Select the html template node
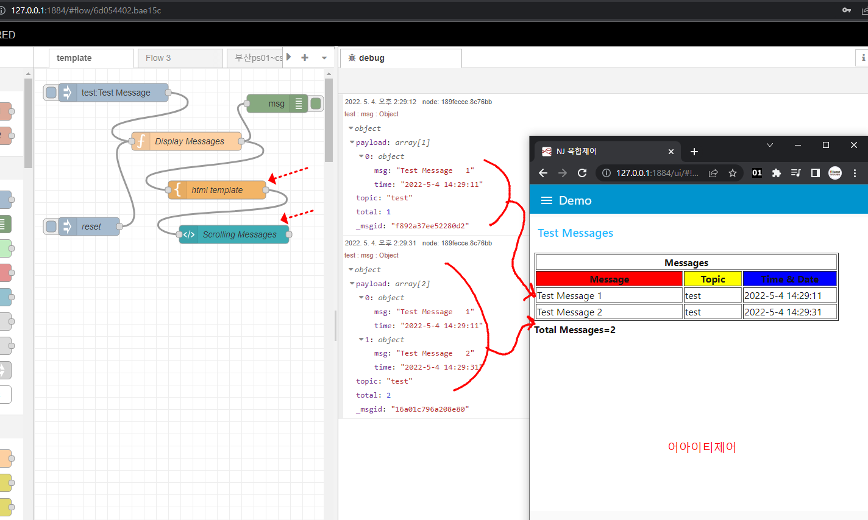This screenshot has height=520, width=868. pyautogui.click(x=217, y=190)
